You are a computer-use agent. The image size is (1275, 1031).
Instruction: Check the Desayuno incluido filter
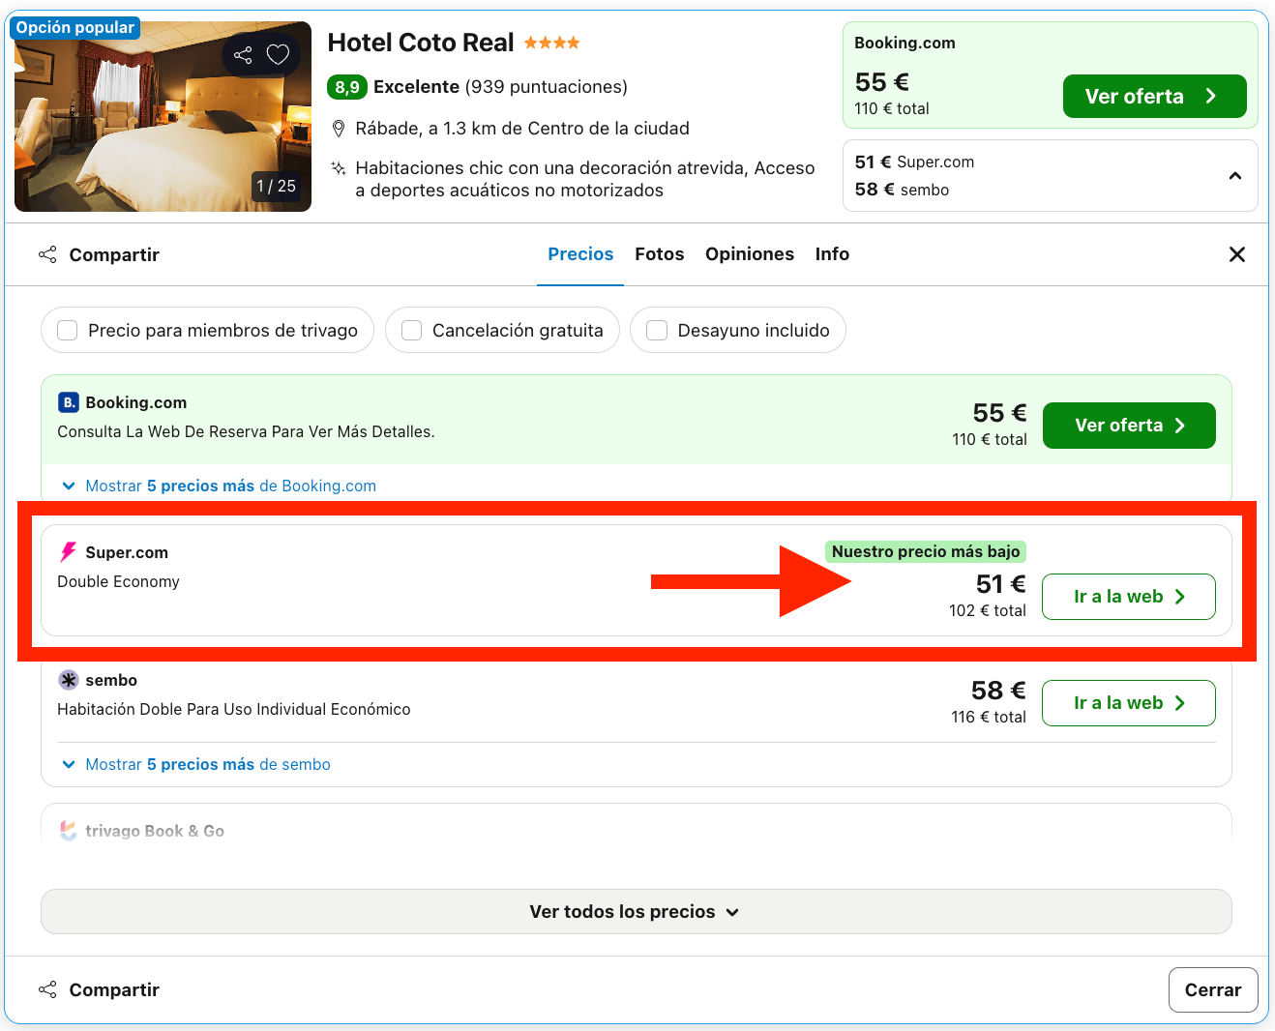[657, 331]
